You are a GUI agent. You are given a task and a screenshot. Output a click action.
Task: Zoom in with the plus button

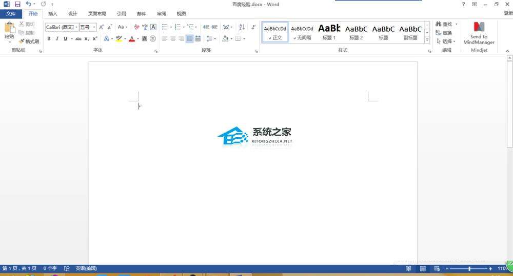click(x=490, y=268)
